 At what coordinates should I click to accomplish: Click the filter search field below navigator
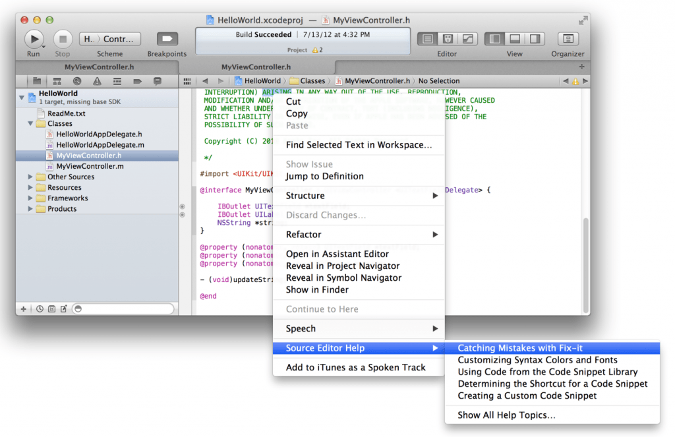click(122, 308)
